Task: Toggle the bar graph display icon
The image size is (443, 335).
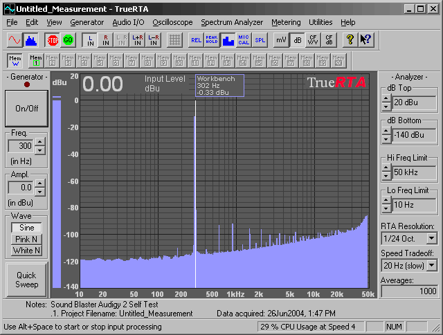Action: tap(228, 40)
